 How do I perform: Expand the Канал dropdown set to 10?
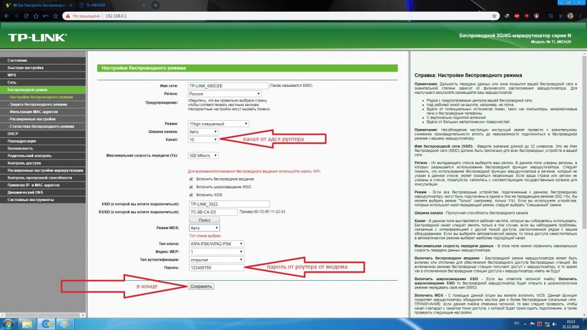203,140
